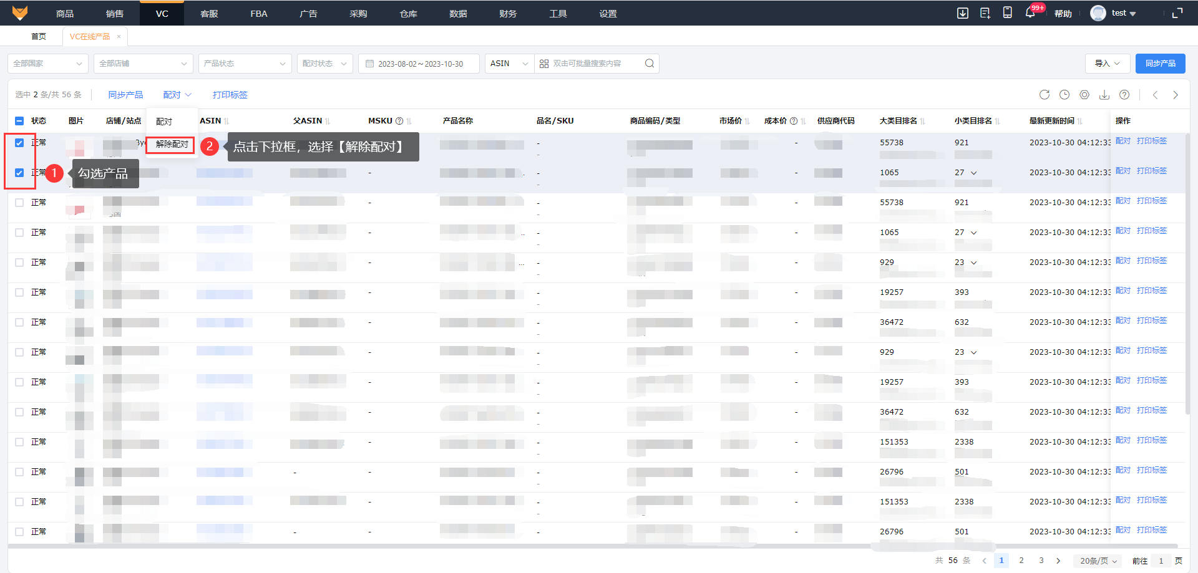Open the 产品状态 status dropdown
Screen dimensions: 1198x573
245,64
